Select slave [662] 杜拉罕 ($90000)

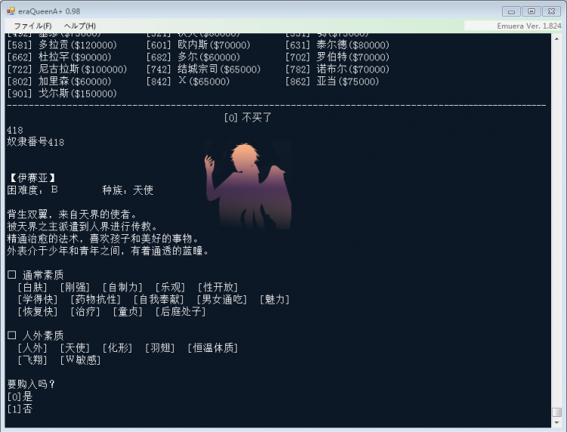(x=59, y=57)
